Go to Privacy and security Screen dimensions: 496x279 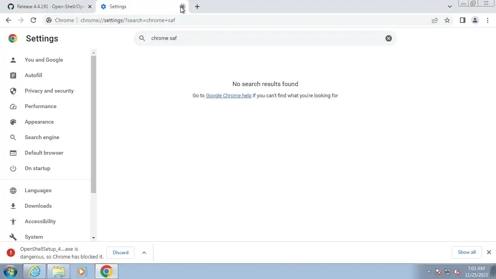[49, 91]
